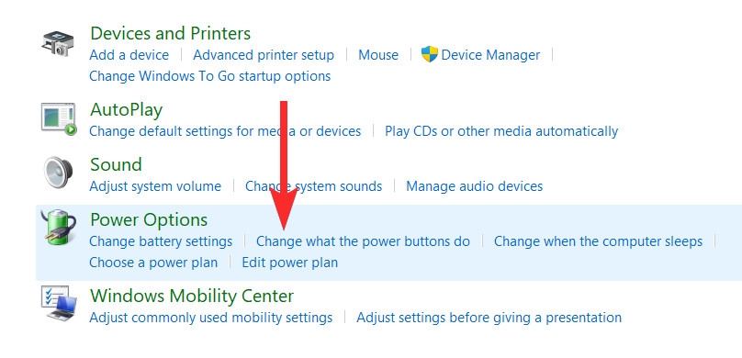This screenshot has height=358, width=742.
Task: Select Manage audio devices link
Action: coord(474,186)
